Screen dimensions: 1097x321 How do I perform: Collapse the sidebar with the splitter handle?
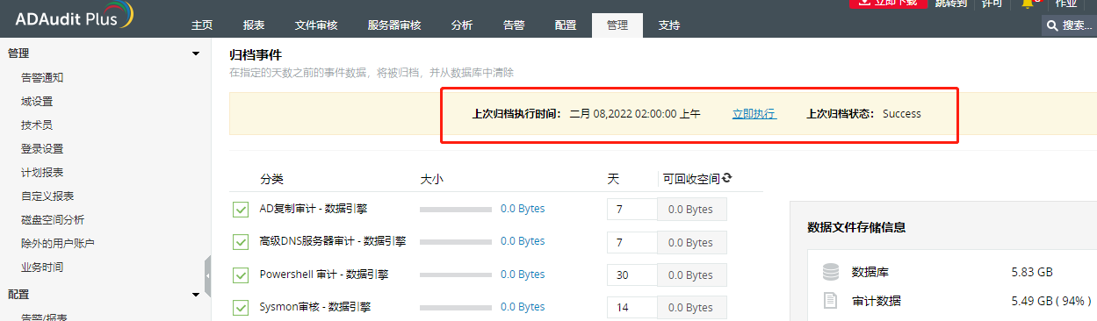point(208,276)
